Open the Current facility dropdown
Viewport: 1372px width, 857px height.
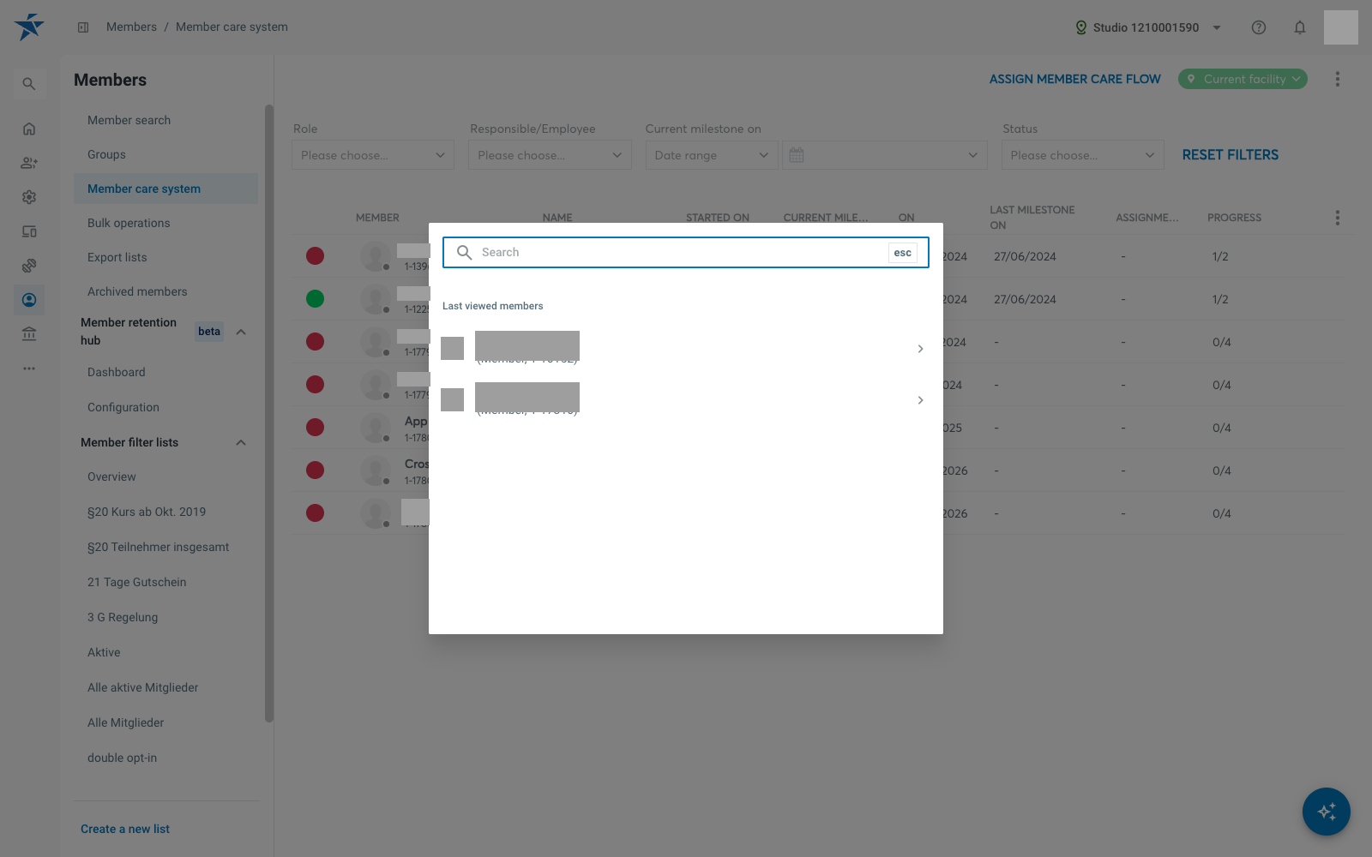pos(1243,79)
